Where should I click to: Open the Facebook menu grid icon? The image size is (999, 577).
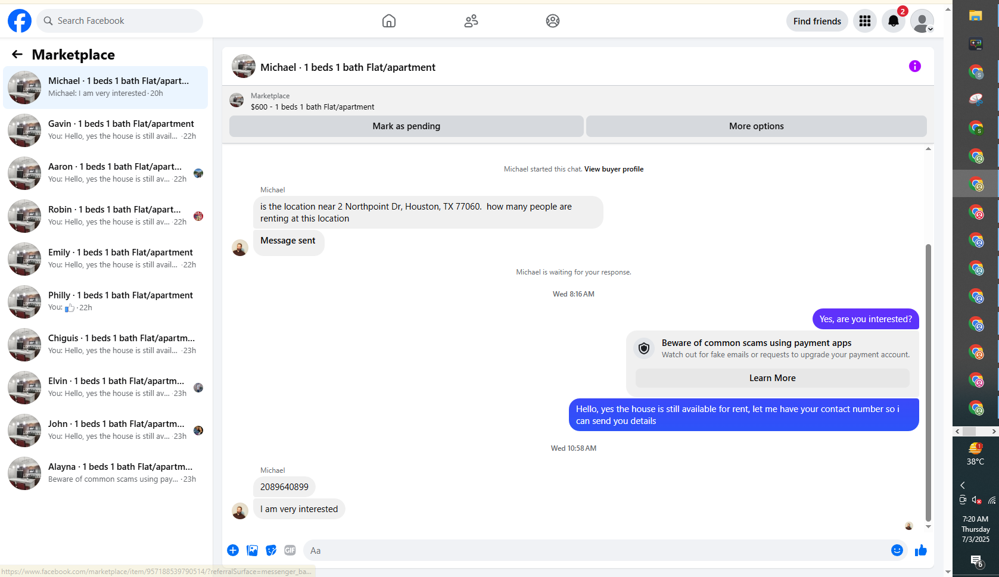[x=865, y=21]
